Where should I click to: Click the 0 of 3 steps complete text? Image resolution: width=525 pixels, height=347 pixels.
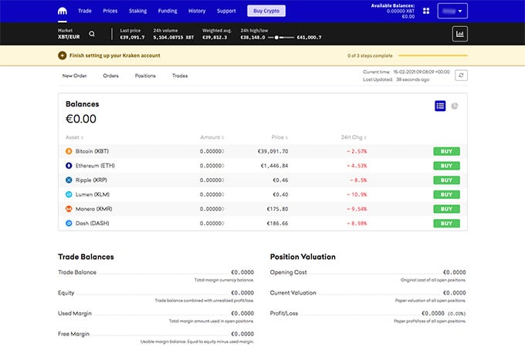370,56
